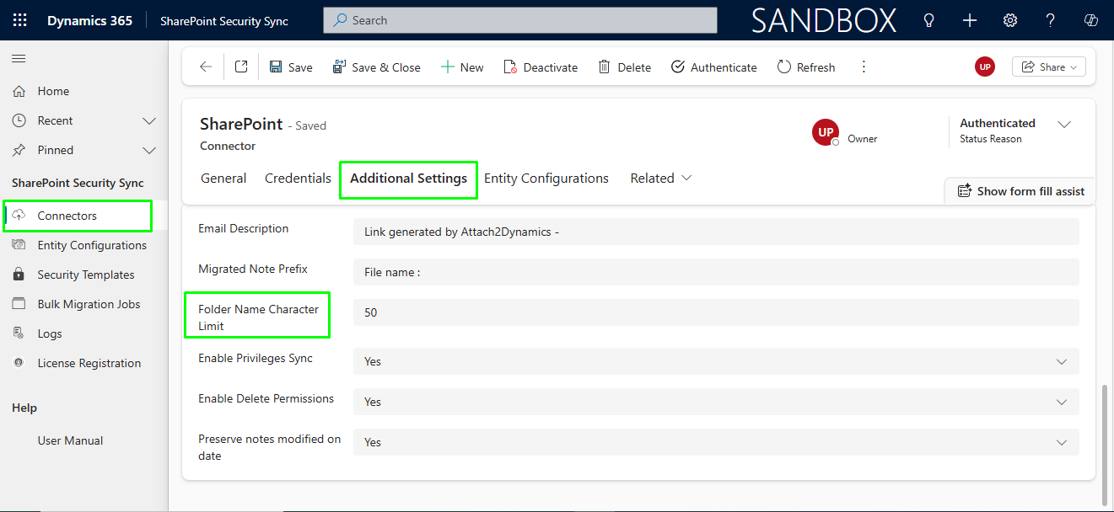Collapse the hamburger navigation menu
The width and height of the screenshot is (1114, 512).
click(19, 58)
